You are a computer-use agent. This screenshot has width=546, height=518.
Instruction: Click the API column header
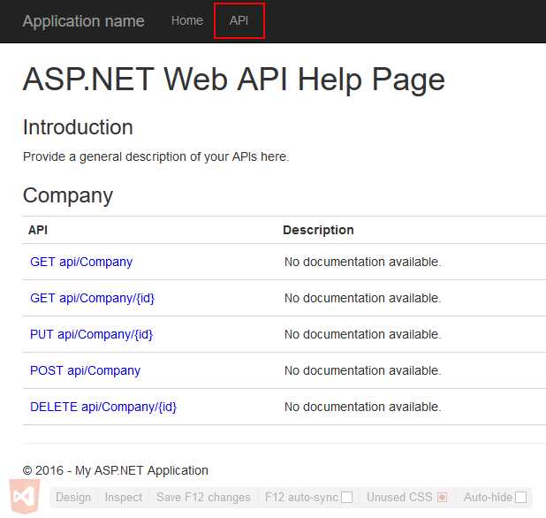pyautogui.click(x=38, y=230)
